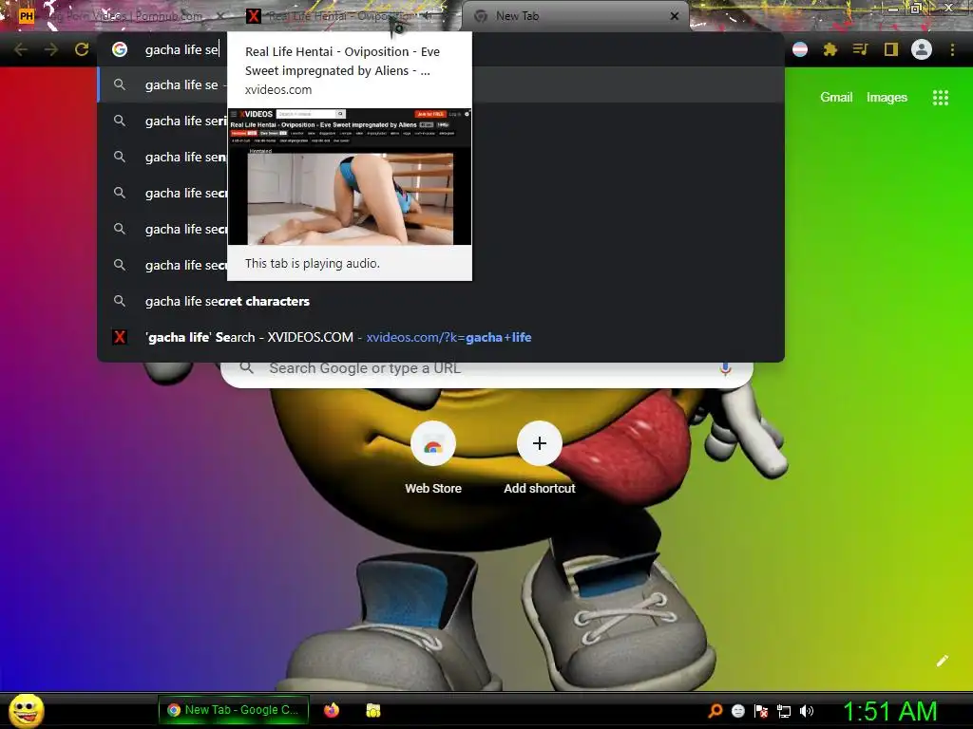Choose the 'gacha life secret characters' suggestion
973x729 pixels.
tap(441, 301)
